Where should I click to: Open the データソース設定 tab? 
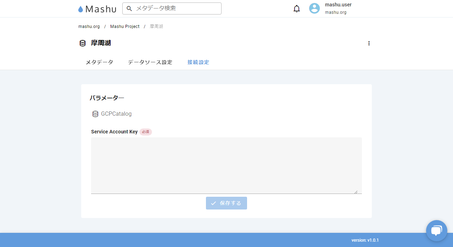[150, 62]
